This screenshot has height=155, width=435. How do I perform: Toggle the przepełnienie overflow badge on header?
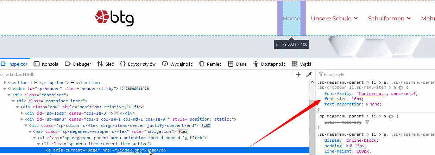click(x=135, y=89)
